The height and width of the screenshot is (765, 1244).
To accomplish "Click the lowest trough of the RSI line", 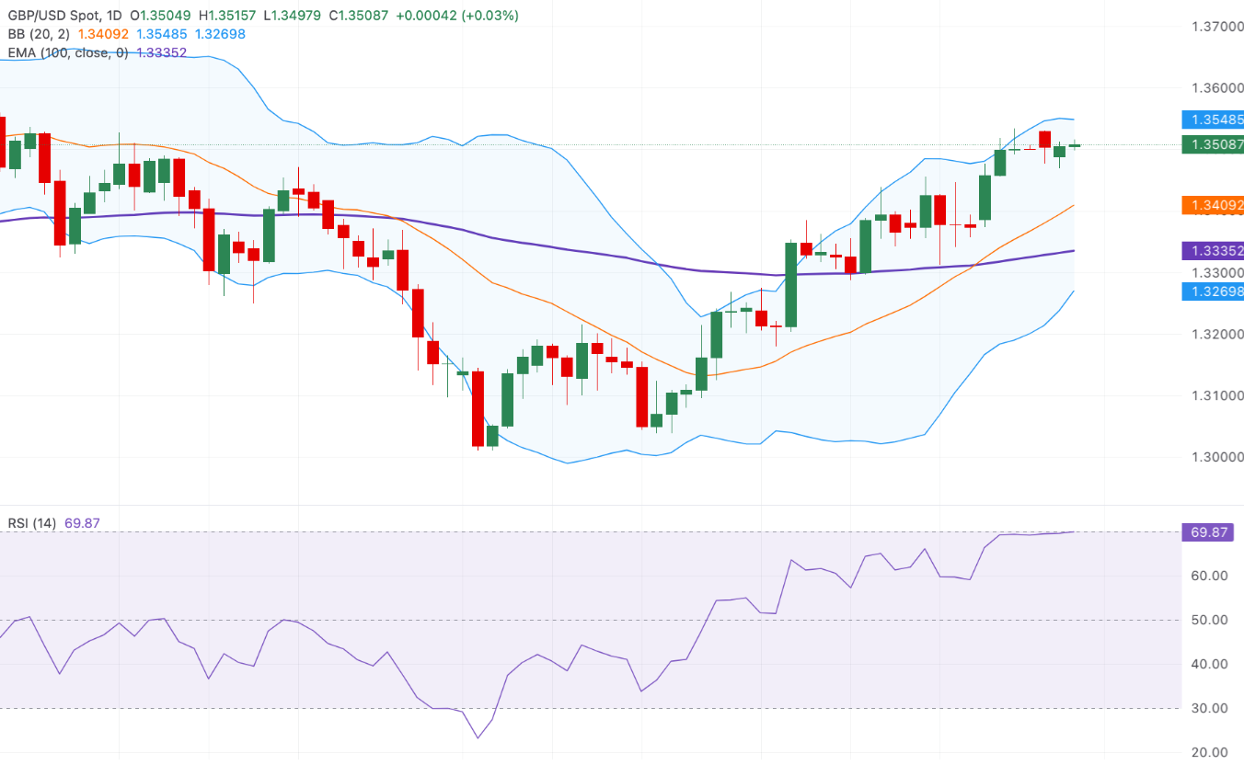I will click(478, 737).
